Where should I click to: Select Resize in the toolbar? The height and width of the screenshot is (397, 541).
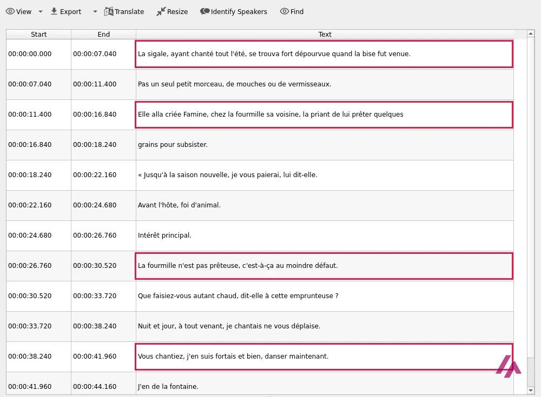pos(172,11)
